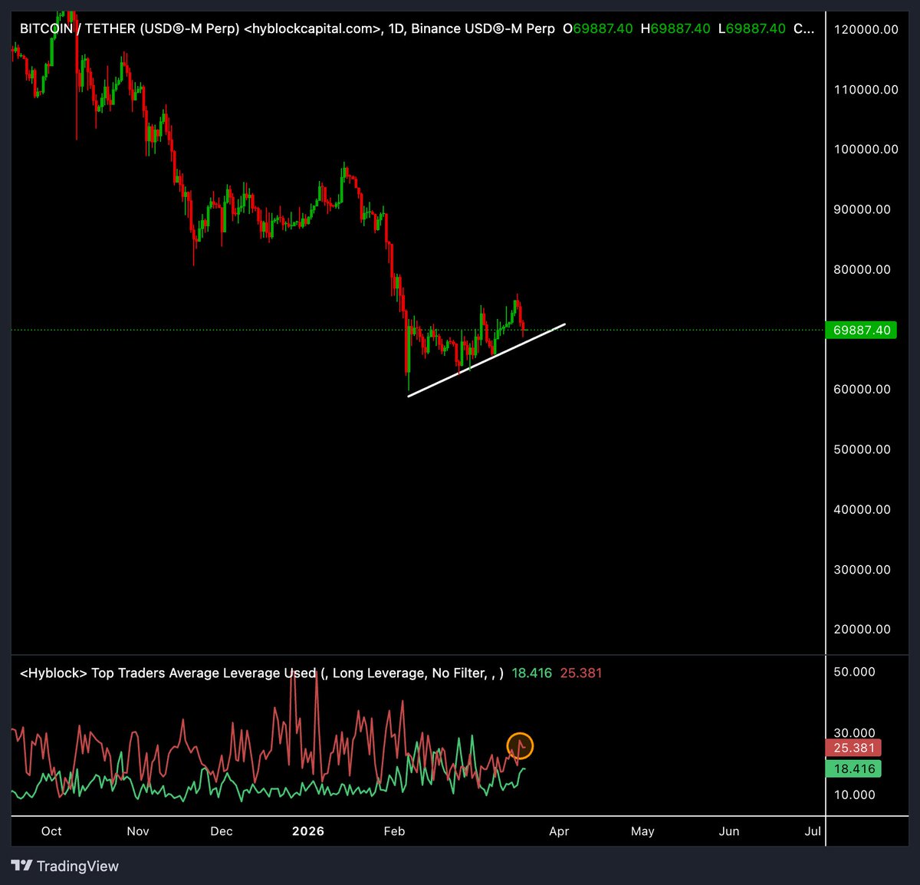The image size is (920, 885).
Task: Click the 30000.00 price axis label
Action: click(x=863, y=570)
